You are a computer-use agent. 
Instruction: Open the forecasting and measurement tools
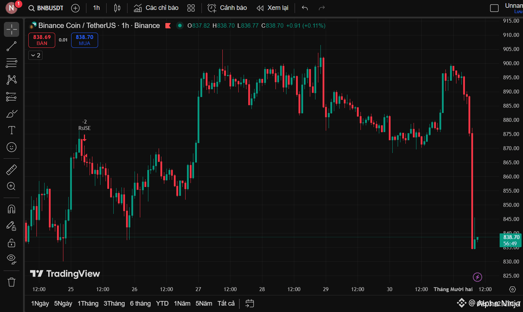click(x=11, y=97)
